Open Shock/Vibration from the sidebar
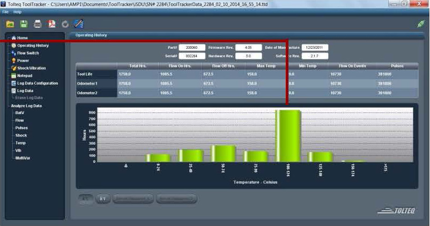Screen dimensions: 430x226 pos(31,68)
